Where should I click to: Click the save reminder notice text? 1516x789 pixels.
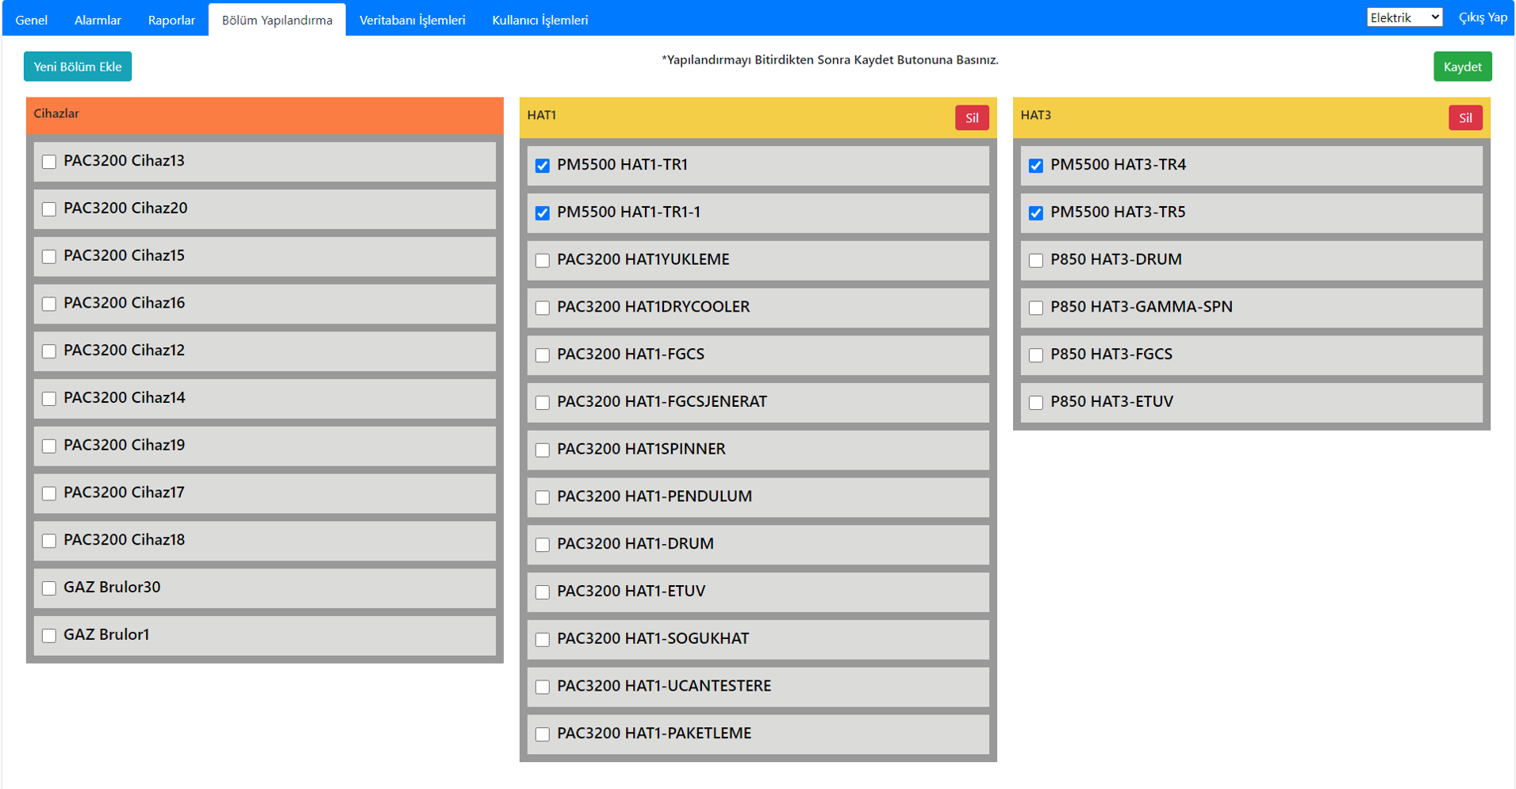[830, 60]
